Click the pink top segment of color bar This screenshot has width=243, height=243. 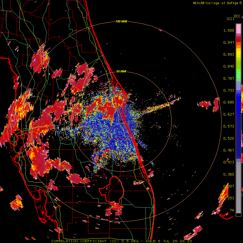pos(238,29)
